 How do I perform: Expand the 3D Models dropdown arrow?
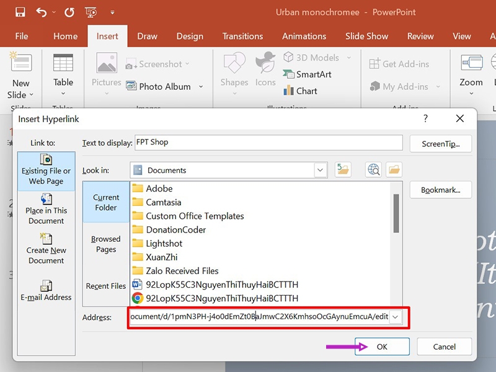pyautogui.click(x=349, y=58)
